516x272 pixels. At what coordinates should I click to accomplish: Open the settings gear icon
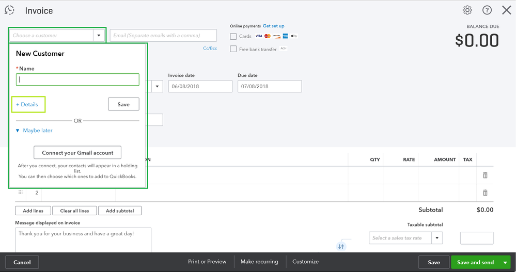467,10
